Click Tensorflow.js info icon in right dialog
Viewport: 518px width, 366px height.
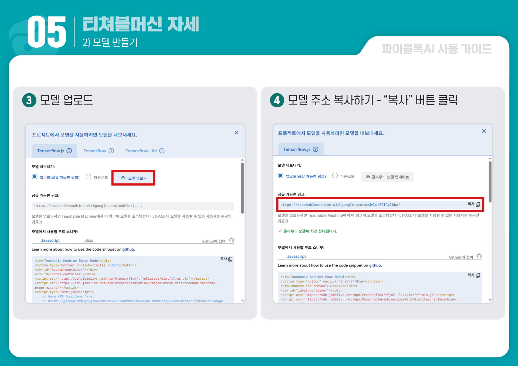pyautogui.click(x=316, y=149)
